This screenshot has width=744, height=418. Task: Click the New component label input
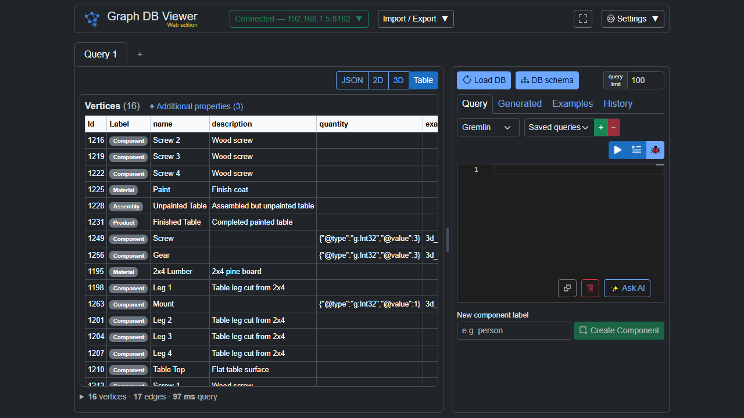tap(514, 330)
